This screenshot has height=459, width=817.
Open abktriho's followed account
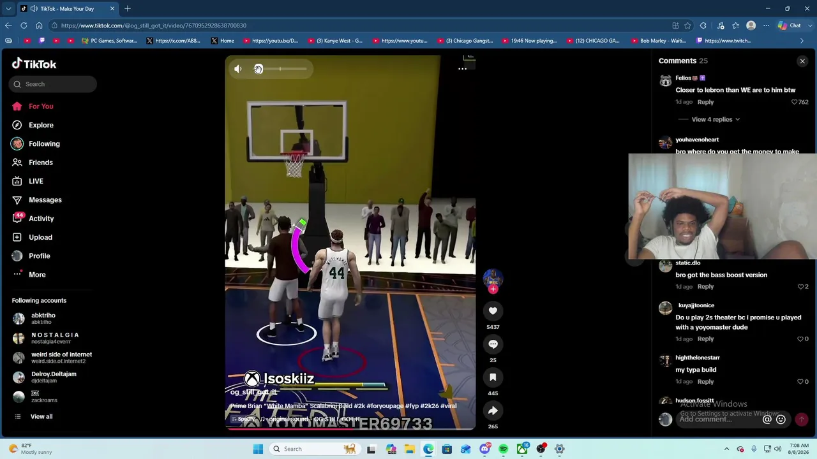point(34,318)
